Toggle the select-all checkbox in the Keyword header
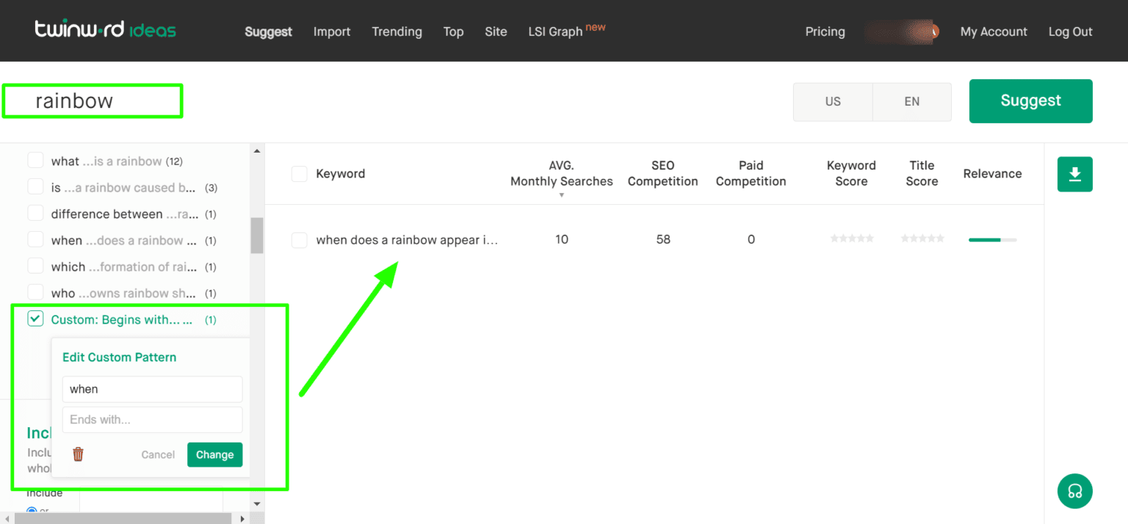 click(x=299, y=174)
